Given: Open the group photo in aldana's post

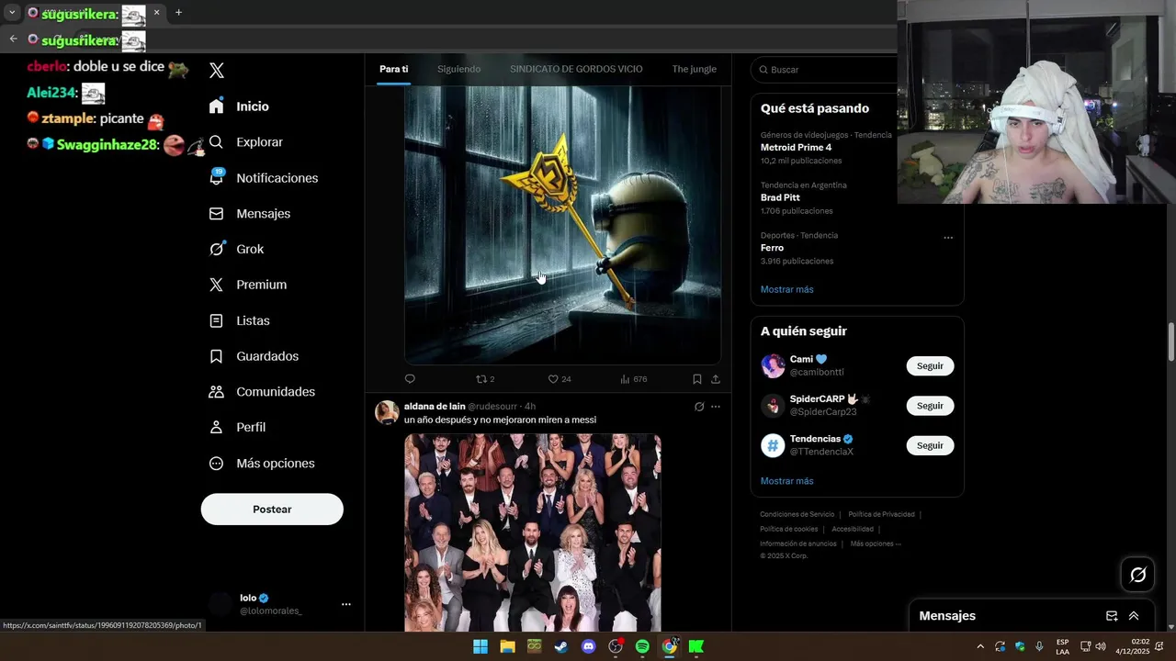Looking at the screenshot, I should click(x=532, y=532).
